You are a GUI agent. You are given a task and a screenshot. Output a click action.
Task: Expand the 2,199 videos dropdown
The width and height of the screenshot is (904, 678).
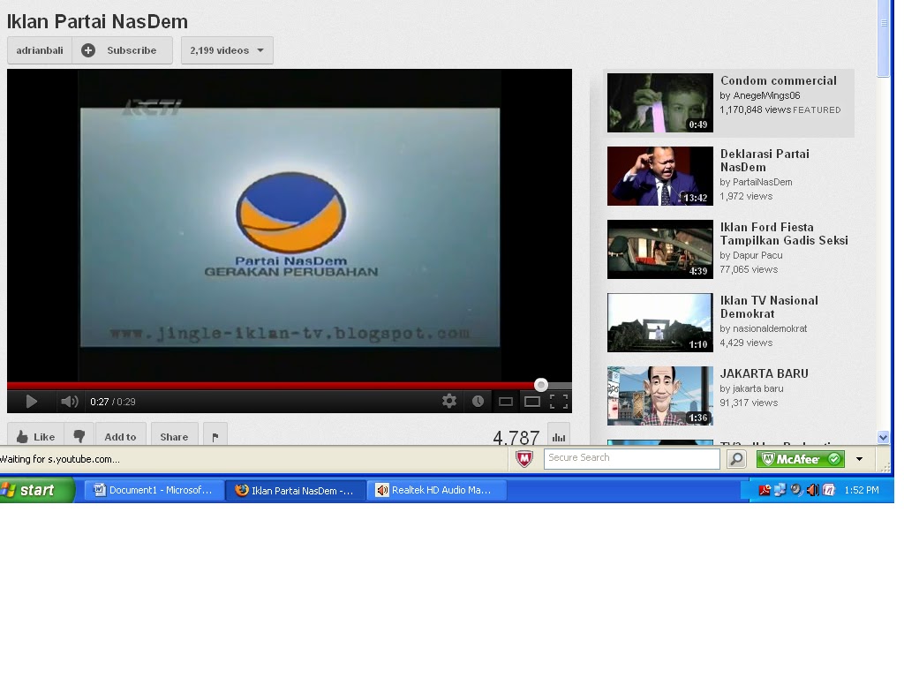(227, 50)
